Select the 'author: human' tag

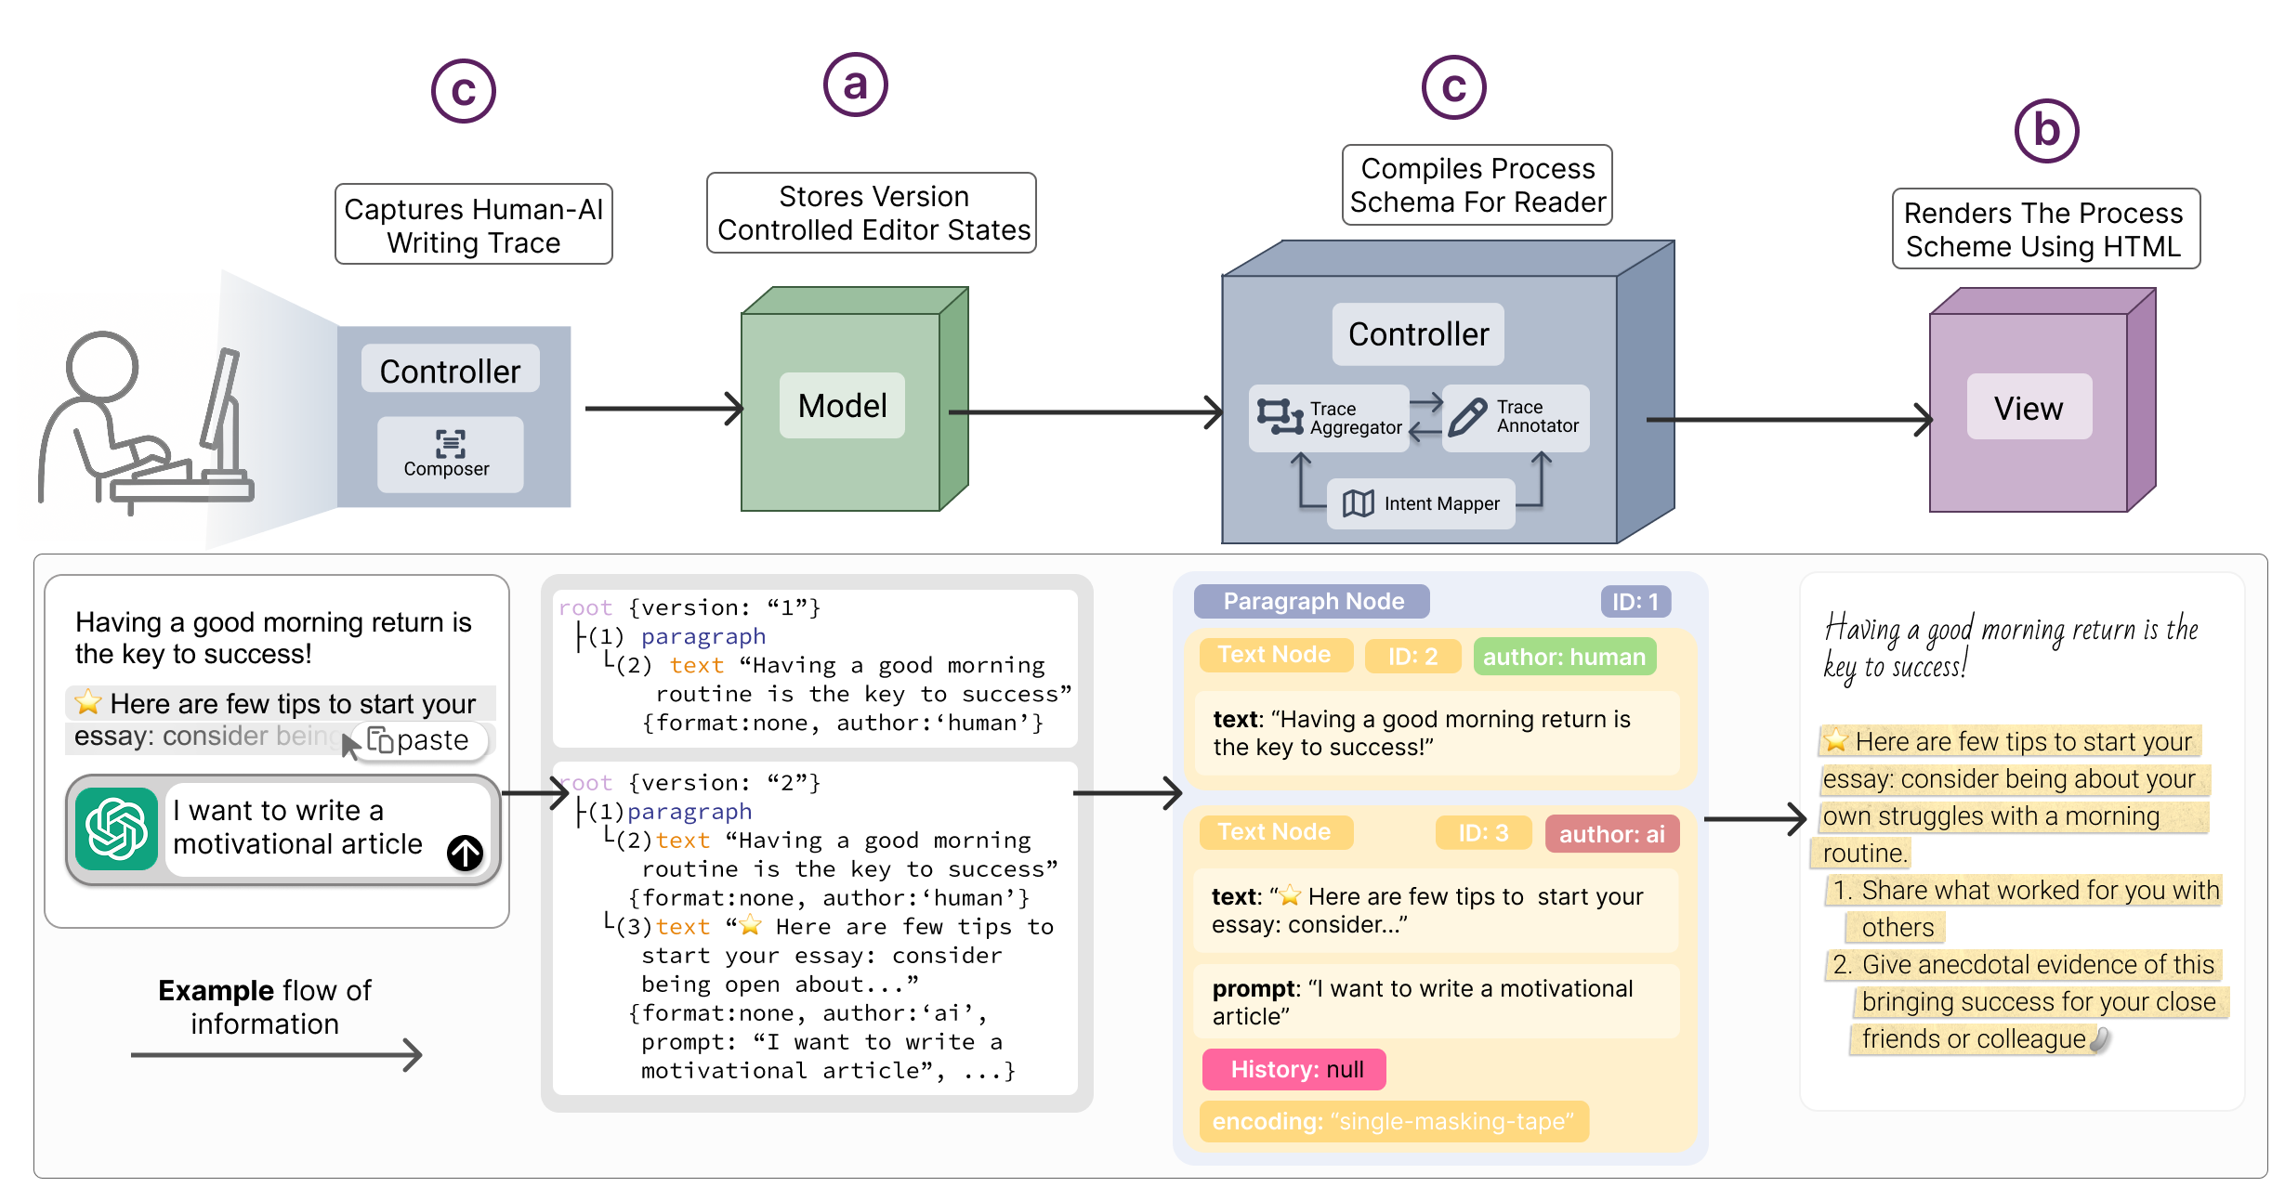click(x=1563, y=657)
